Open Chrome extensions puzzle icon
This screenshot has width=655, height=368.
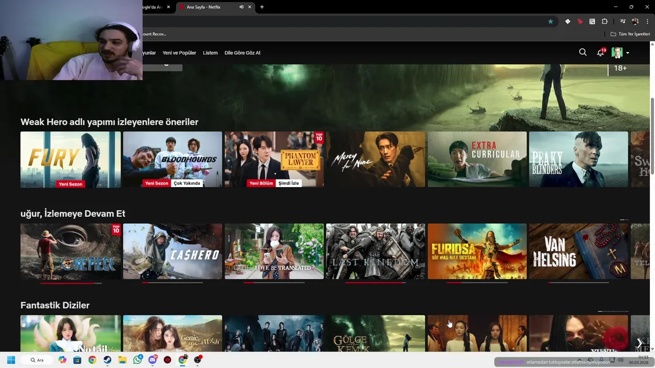coord(604,21)
